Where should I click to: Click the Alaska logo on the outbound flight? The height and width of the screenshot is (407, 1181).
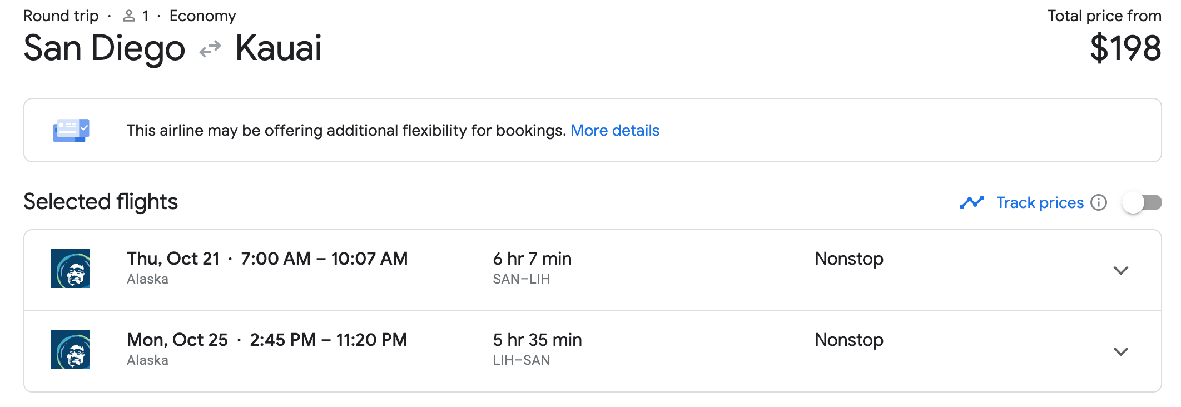point(71,269)
